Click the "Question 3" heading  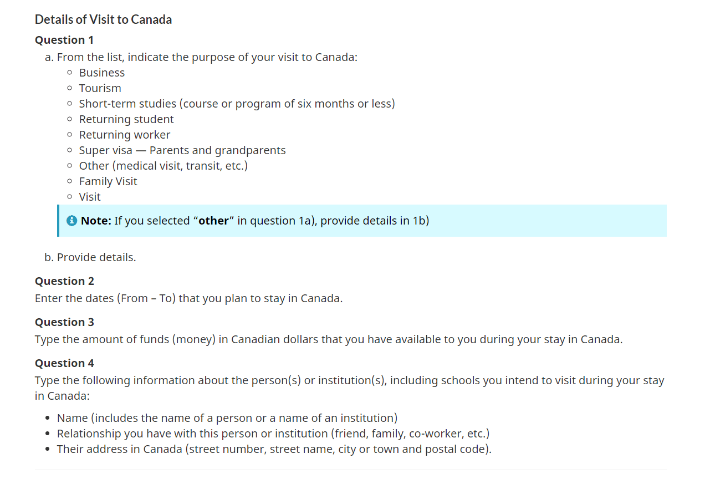pyautogui.click(x=64, y=322)
